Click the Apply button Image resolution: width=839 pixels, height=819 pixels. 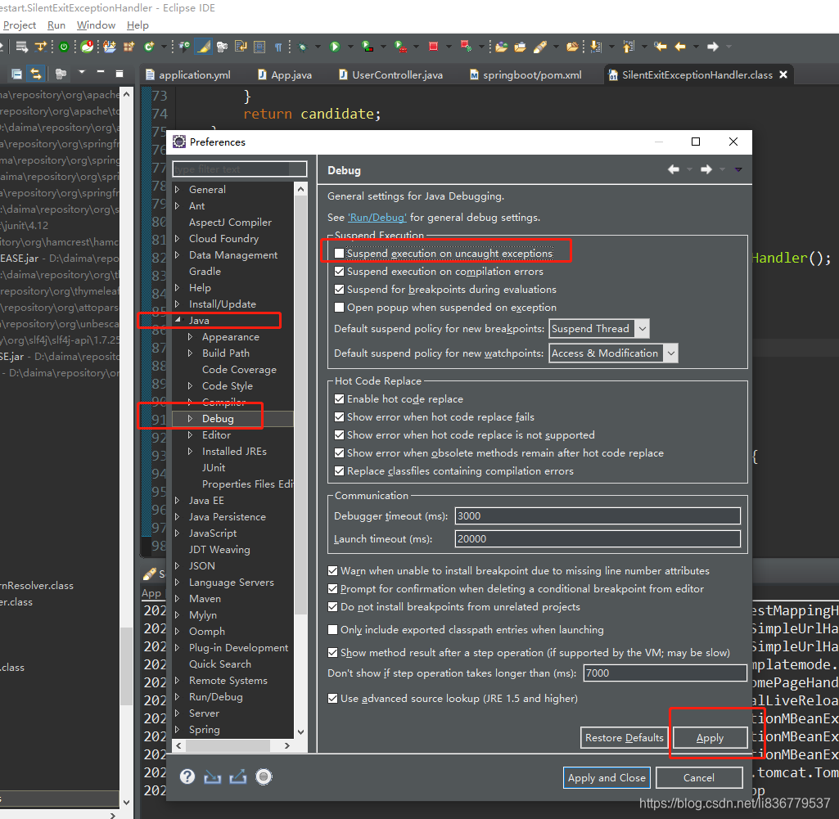(x=710, y=738)
